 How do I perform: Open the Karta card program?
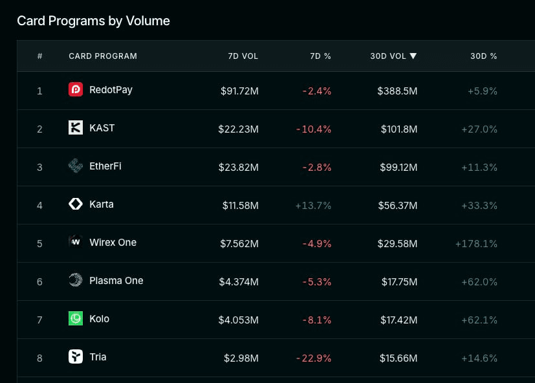(102, 204)
